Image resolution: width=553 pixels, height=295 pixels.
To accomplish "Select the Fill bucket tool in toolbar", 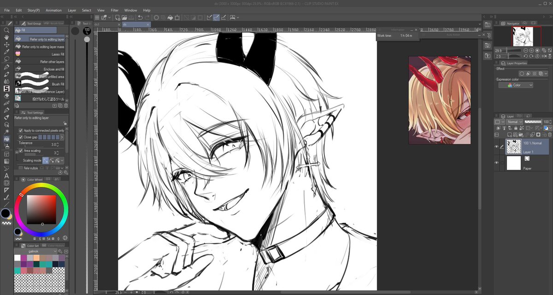I will 6,139.
